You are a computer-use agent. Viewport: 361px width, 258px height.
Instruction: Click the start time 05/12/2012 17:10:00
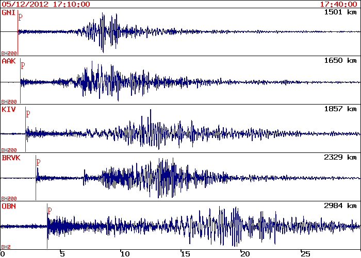pyautogui.click(x=45, y=4)
